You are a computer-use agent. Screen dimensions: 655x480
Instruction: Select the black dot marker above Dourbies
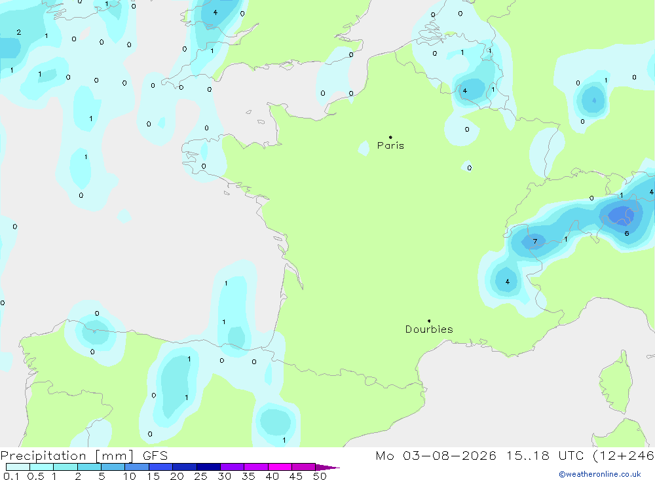(x=429, y=321)
